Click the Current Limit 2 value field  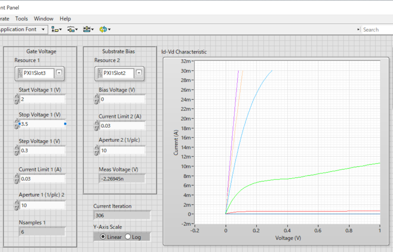pyautogui.click(x=122, y=126)
